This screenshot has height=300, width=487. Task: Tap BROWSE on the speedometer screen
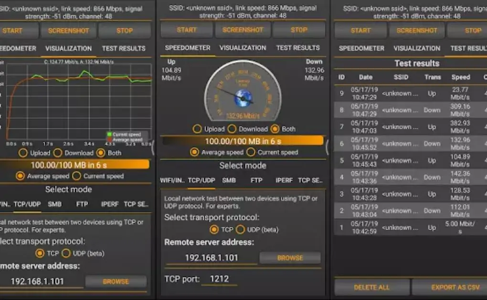(290, 258)
